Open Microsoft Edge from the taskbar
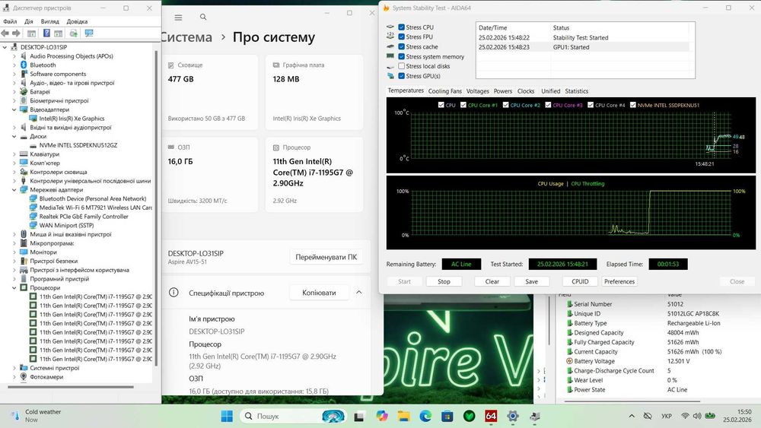 [x=425, y=416]
